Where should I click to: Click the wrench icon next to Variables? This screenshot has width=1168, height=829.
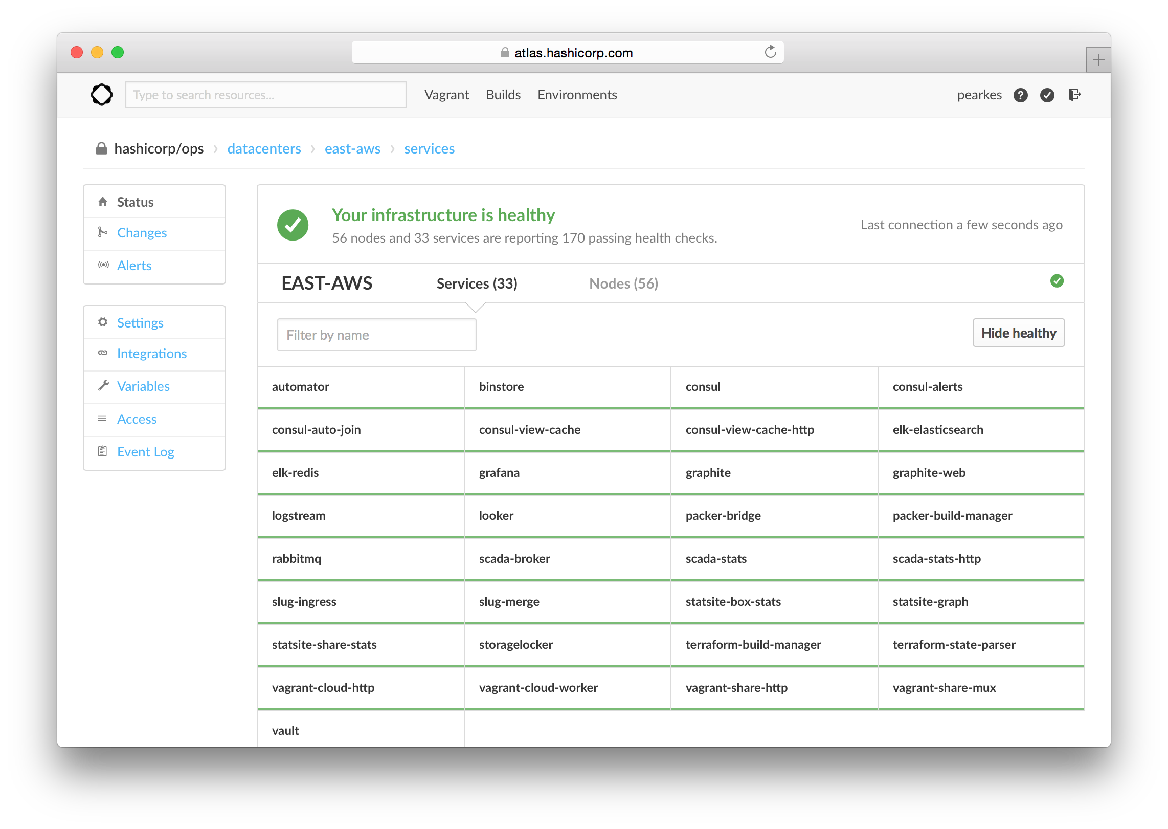(103, 385)
